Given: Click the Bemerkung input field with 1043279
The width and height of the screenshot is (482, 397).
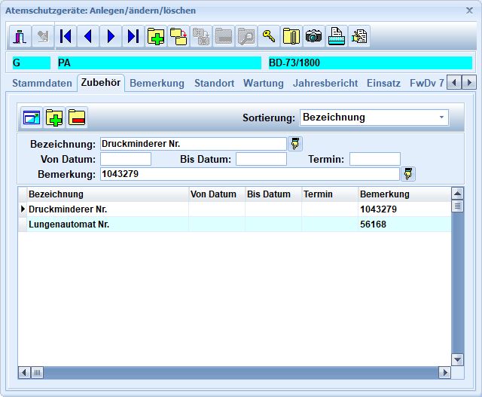Looking at the screenshot, I should 250,174.
